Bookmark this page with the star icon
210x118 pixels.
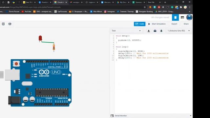tap(145, 7)
